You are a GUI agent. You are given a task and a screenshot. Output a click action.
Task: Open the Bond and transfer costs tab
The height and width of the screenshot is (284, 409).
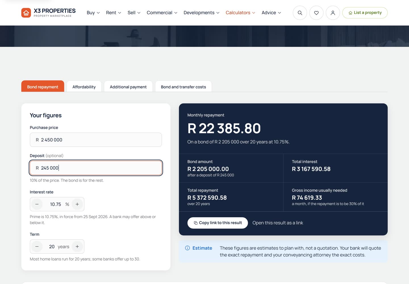coord(183,86)
